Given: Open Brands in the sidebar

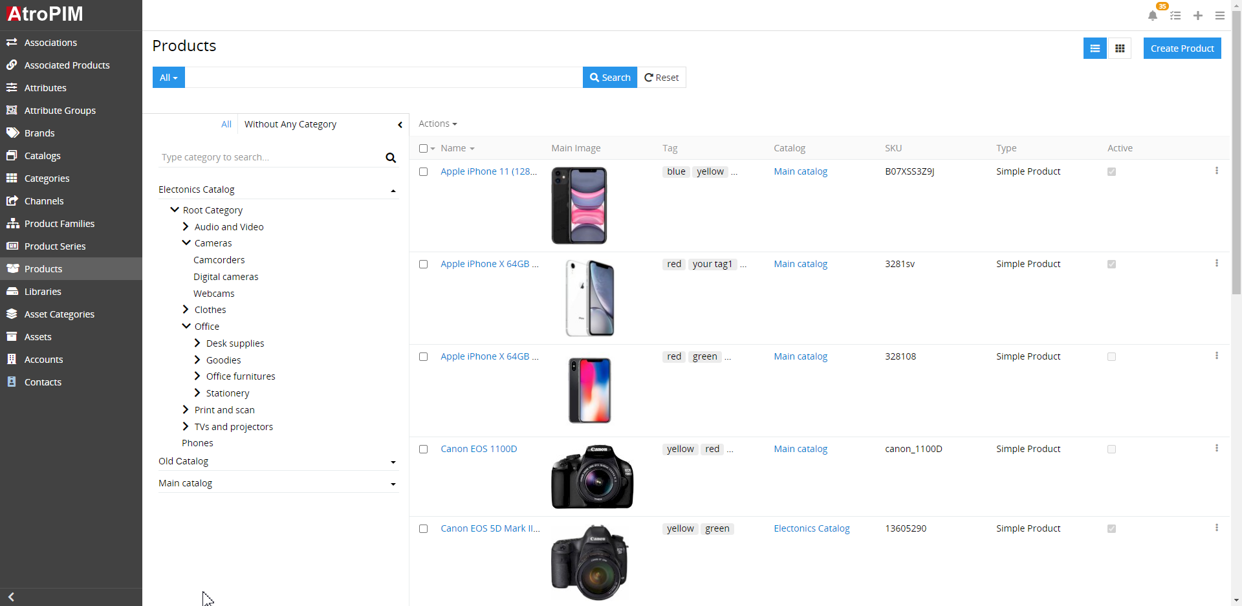Looking at the screenshot, I should (x=39, y=133).
